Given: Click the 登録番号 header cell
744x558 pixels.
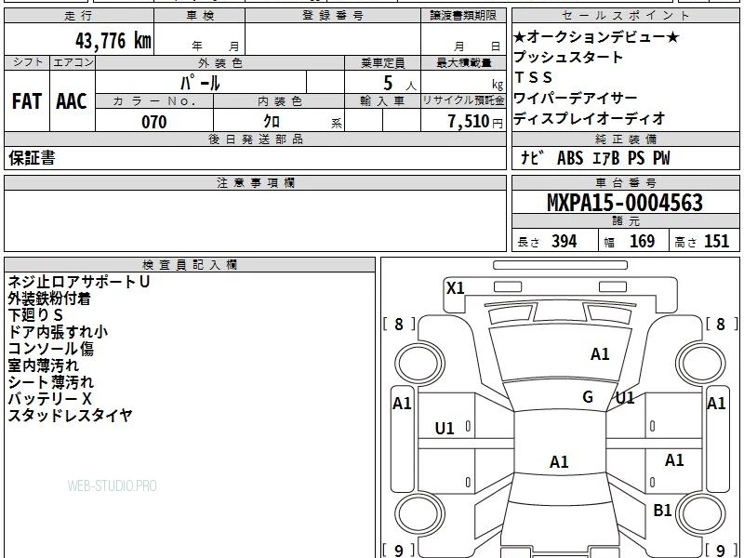Looking at the screenshot, I should point(333,16).
